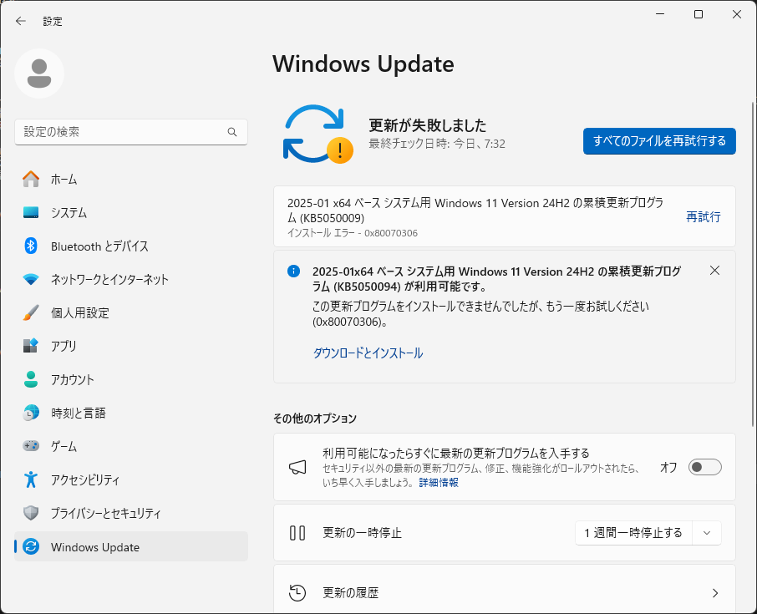Click the Home house icon
The width and height of the screenshot is (757, 614).
click(31, 179)
